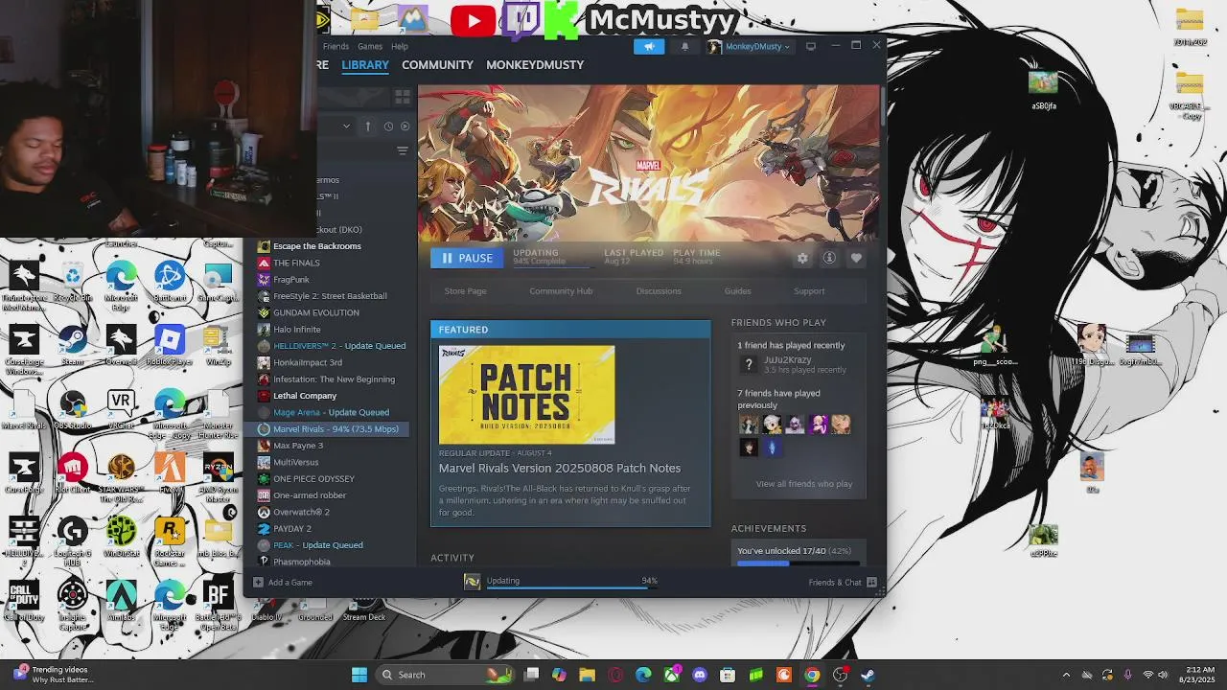
Task: Switch to the COMMUNITY tab
Action: click(437, 64)
